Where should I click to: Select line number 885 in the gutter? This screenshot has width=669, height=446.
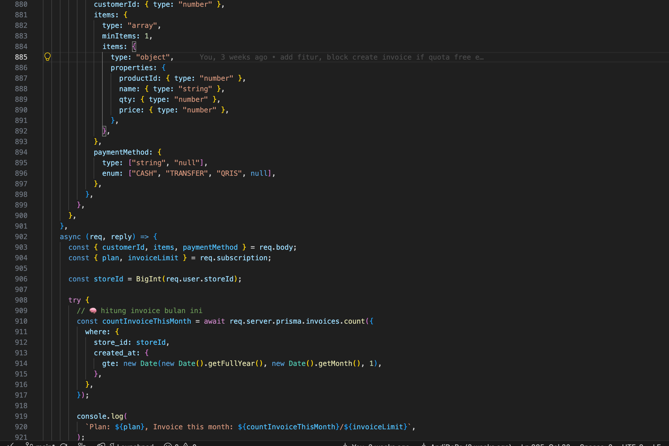click(x=21, y=57)
